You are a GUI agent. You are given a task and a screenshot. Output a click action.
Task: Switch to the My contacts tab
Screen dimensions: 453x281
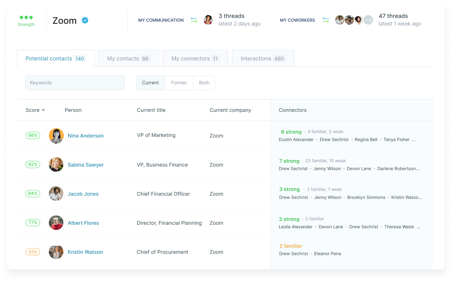(128, 58)
